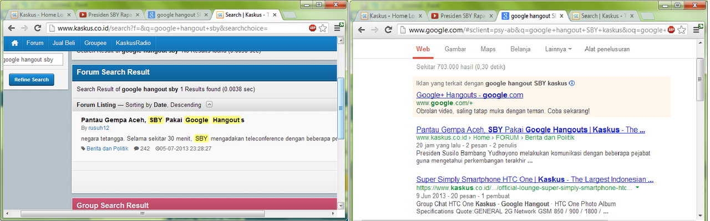The width and height of the screenshot is (710, 221).
Task: Go back in the left Kaskus browser window
Action: 11,28
